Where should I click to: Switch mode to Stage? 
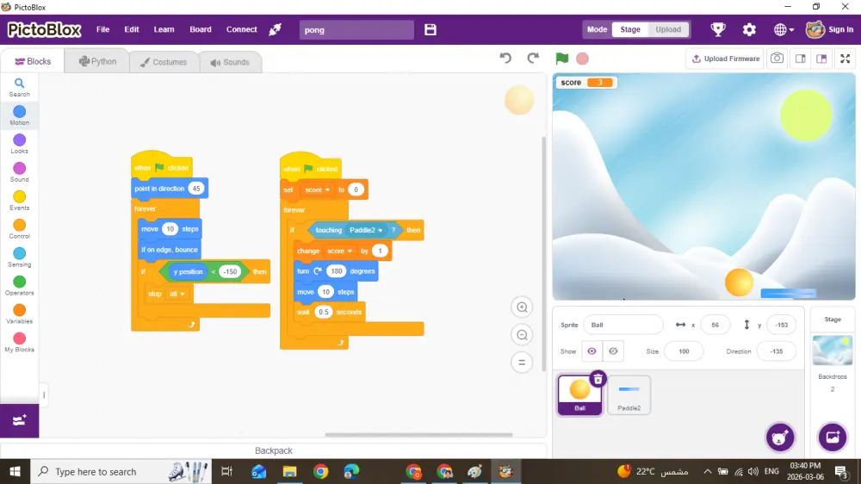pos(630,29)
